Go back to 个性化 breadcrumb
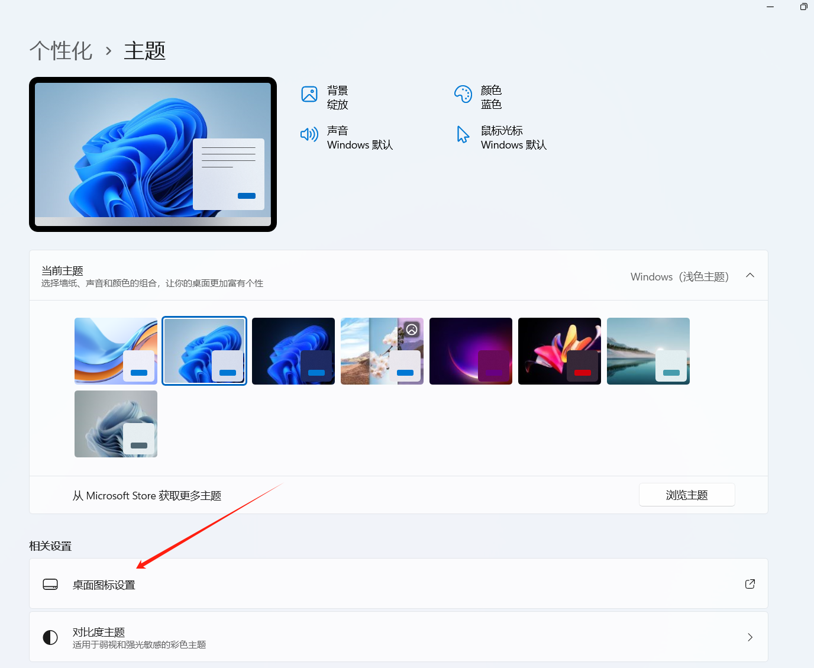This screenshot has height=668, width=814. (x=61, y=51)
